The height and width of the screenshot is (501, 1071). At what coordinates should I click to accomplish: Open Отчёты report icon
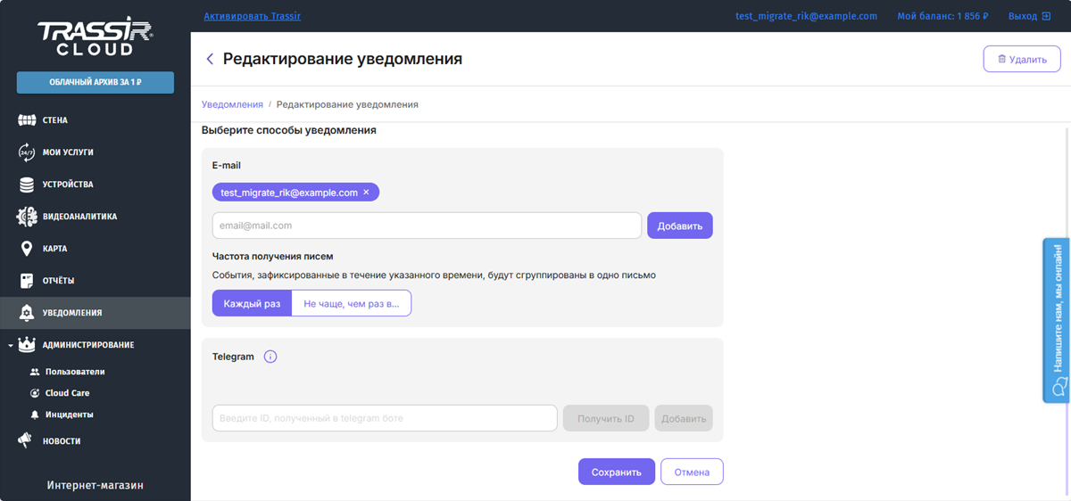tap(26, 281)
